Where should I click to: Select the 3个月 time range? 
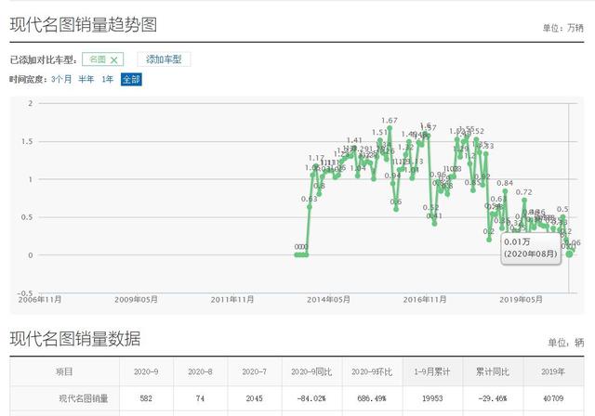pyautogui.click(x=61, y=79)
